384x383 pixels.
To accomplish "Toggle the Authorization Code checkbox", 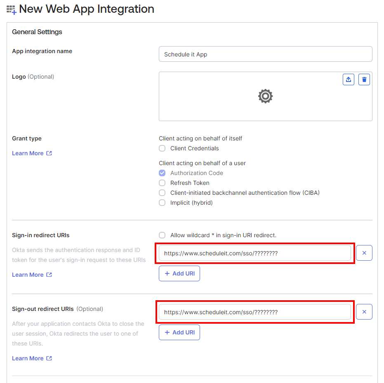I will point(162,173).
